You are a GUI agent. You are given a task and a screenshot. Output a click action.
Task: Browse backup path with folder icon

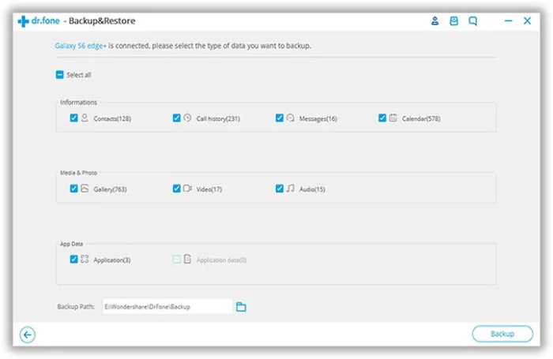(242, 306)
